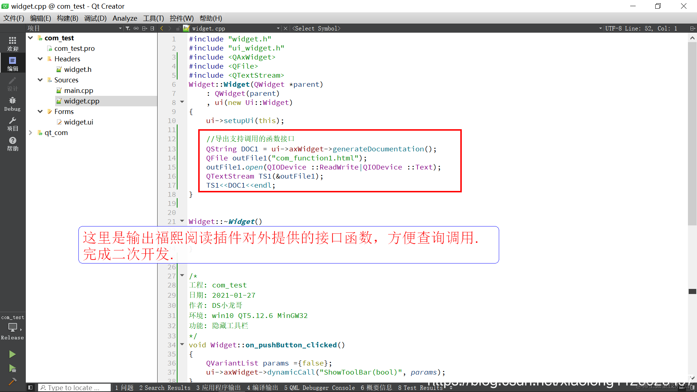Toggle file read-only lock icon
The width and height of the screenshot is (697, 392).
pos(178,28)
